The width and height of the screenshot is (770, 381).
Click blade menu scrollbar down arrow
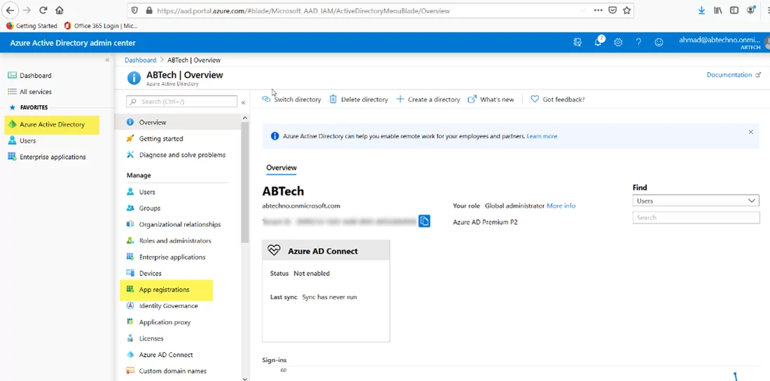coord(246,377)
